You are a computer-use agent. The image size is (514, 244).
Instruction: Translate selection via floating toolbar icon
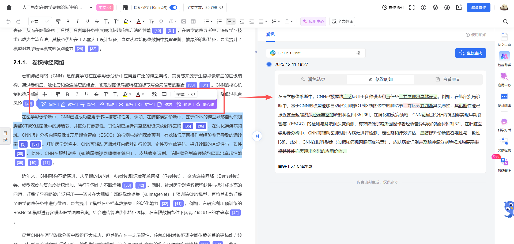coord(154,94)
